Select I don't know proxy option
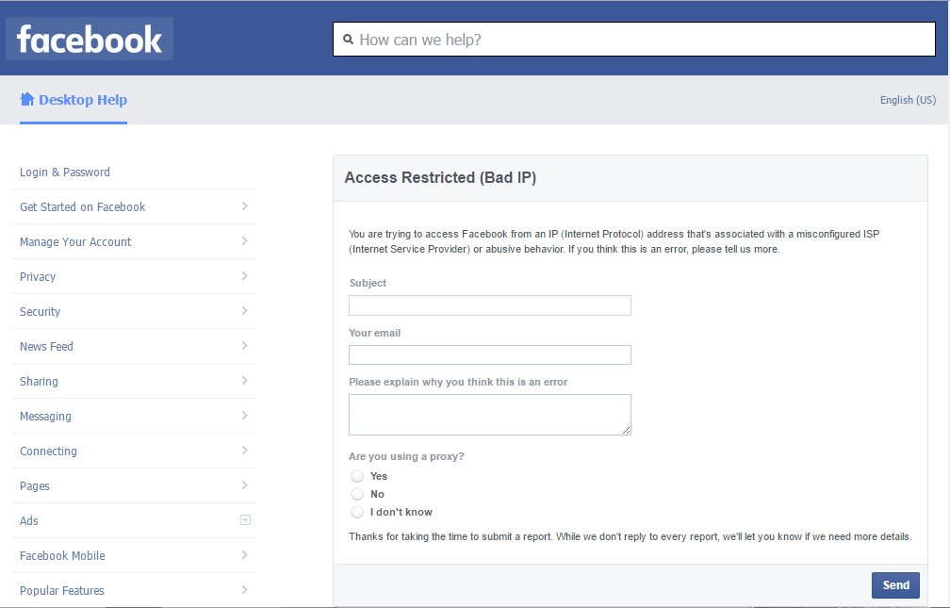This screenshot has width=950, height=608. (357, 512)
